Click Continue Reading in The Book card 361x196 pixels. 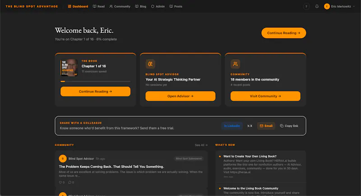pos(95,91)
